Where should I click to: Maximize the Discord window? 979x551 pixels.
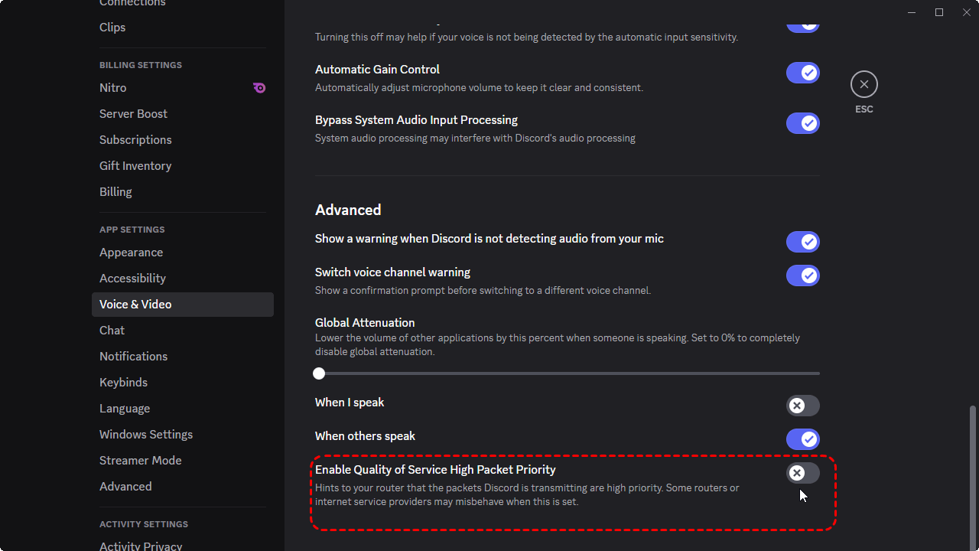coord(939,12)
